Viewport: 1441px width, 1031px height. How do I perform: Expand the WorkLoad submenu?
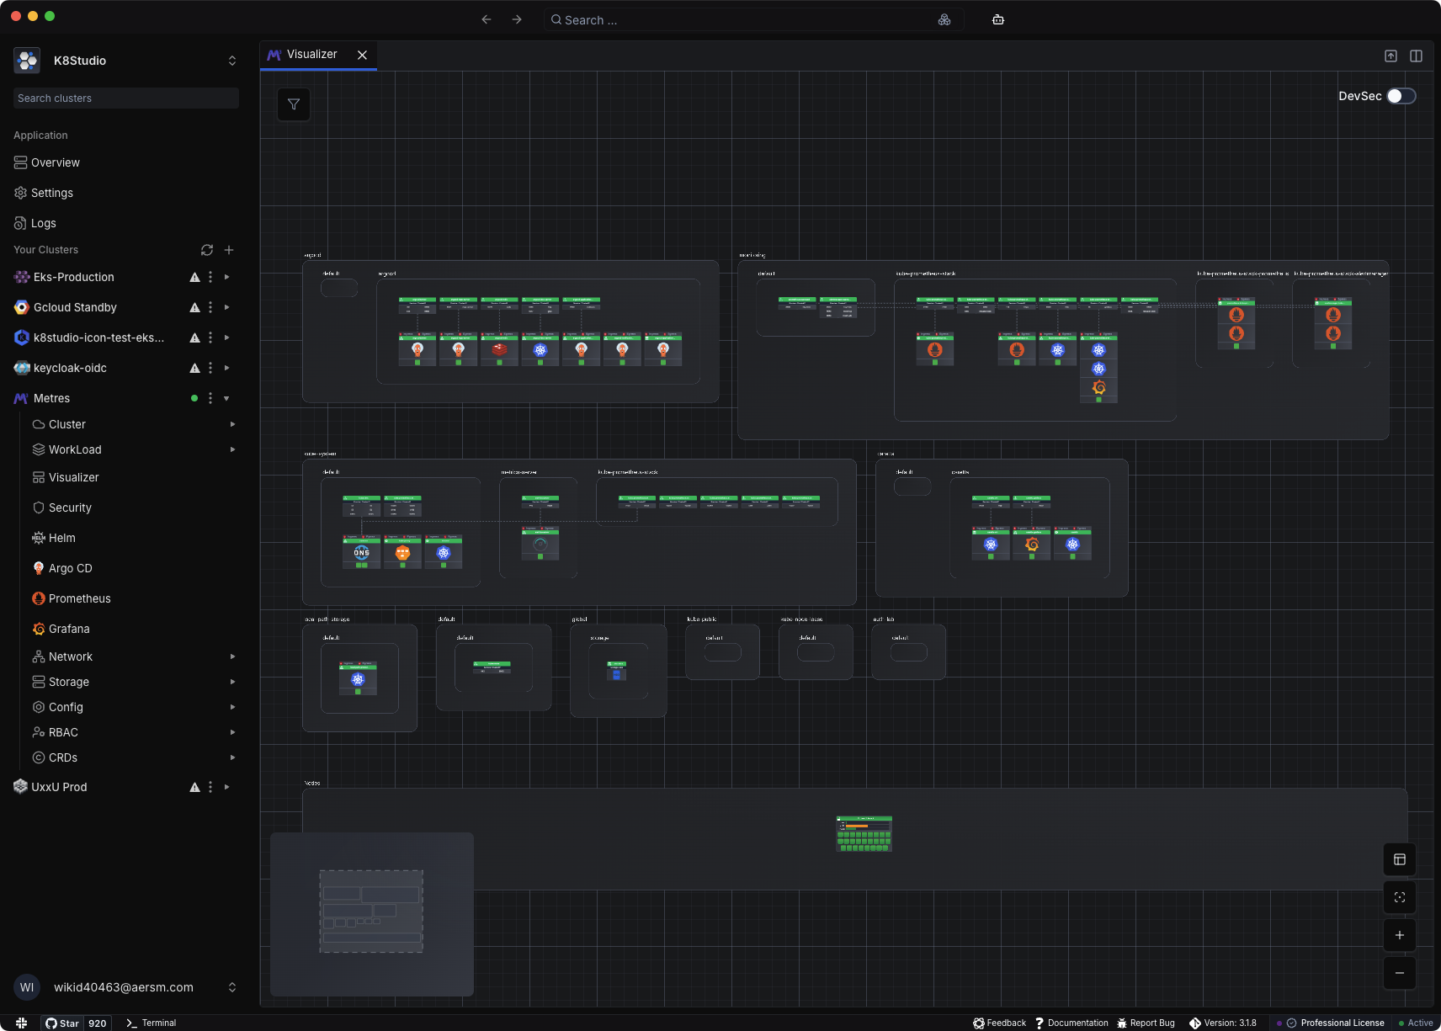click(x=232, y=449)
